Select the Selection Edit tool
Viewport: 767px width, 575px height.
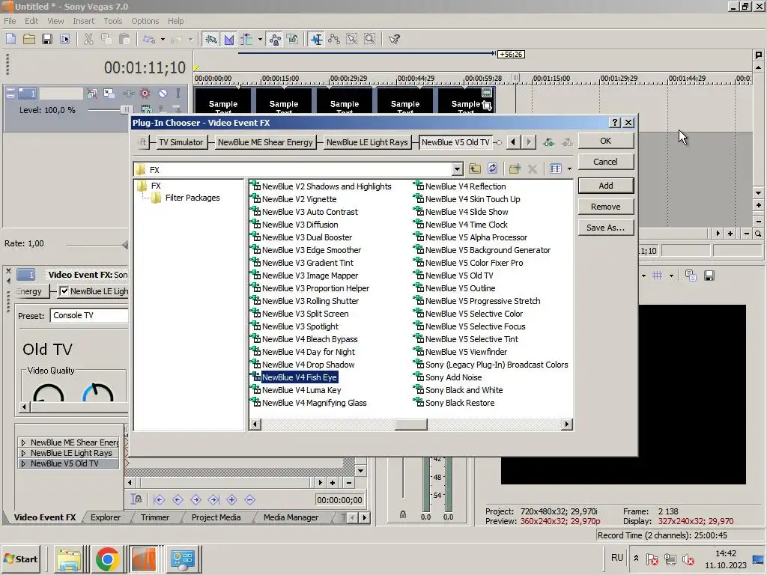352,39
